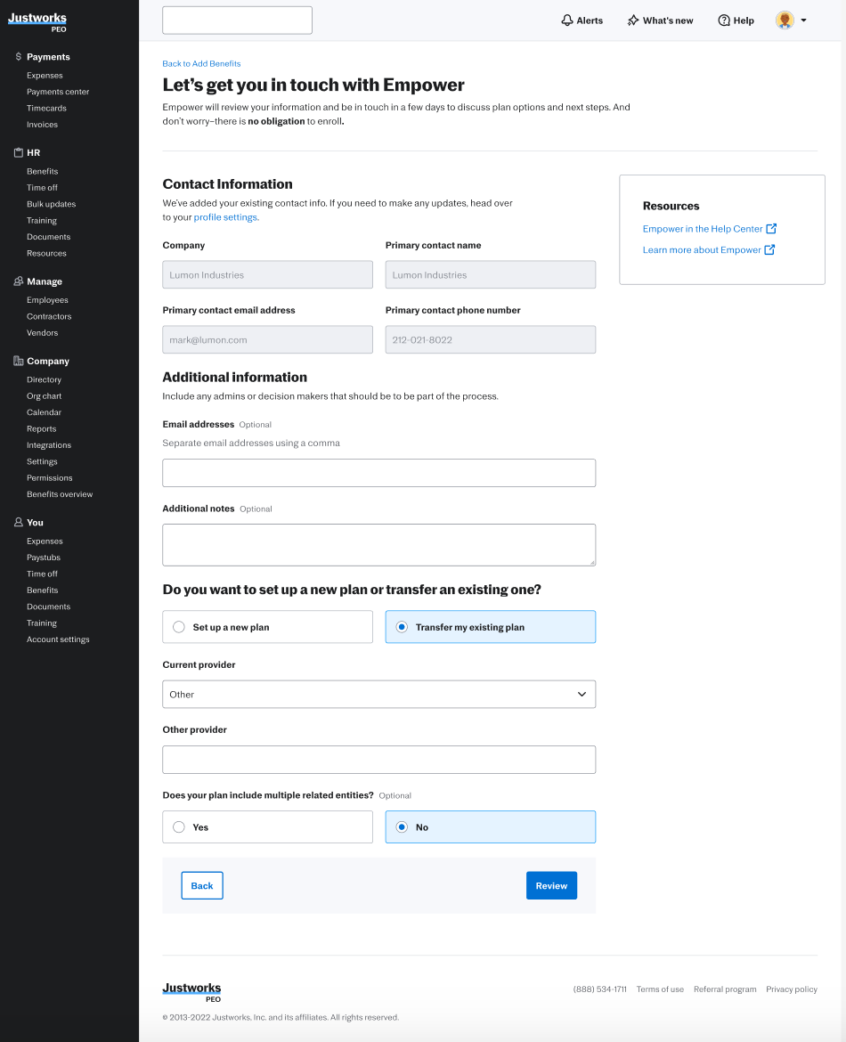The height and width of the screenshot is (1042, 846).
Task: Open Settings under Company
Action: click(42, 461)
